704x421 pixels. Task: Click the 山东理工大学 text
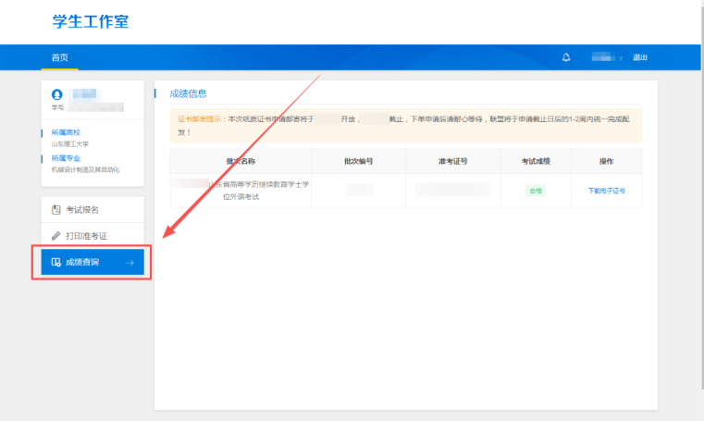(x=70, y=144)
